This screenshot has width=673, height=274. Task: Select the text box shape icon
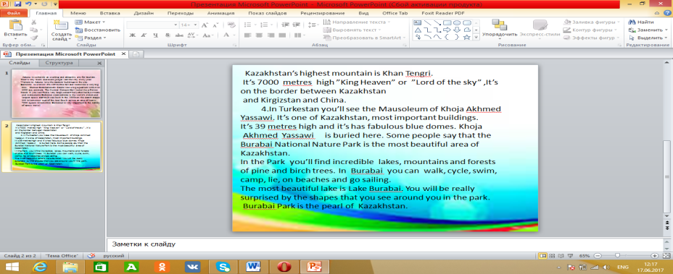pyautogui.click(x=417, y=22)
